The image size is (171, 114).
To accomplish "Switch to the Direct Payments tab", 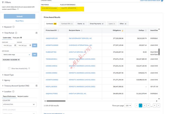I will (x=97, y=24).
